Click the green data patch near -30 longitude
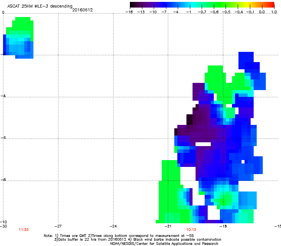Screen dimensions: 281x246 pos(22,25)
